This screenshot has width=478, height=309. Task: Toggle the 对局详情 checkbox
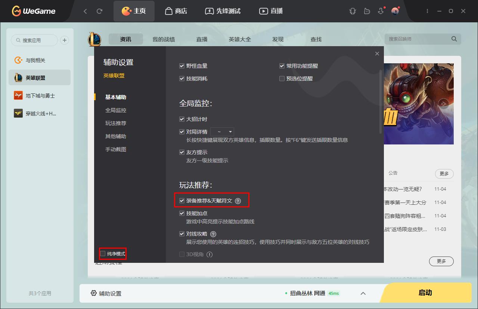point(182,132)
